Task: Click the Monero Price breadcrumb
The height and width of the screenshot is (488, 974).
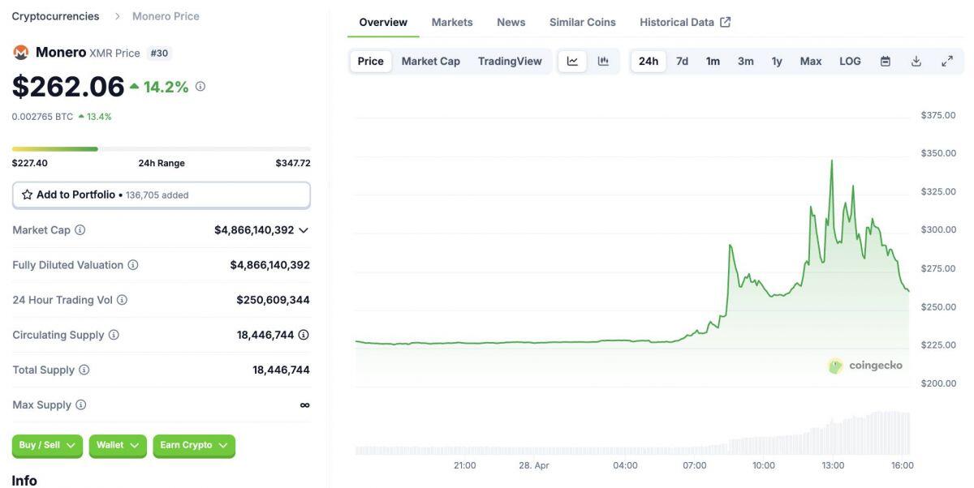Action: [166, 16]
